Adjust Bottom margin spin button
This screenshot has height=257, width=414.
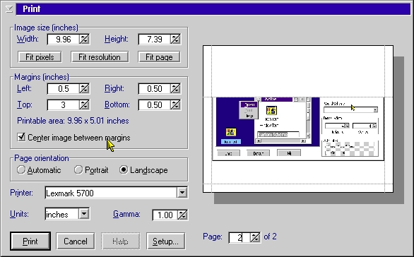click(x=176, y=104)
